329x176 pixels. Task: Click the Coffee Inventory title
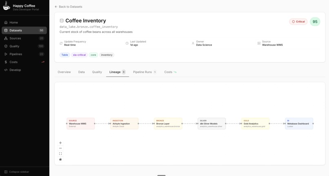[x=86, y=20]
